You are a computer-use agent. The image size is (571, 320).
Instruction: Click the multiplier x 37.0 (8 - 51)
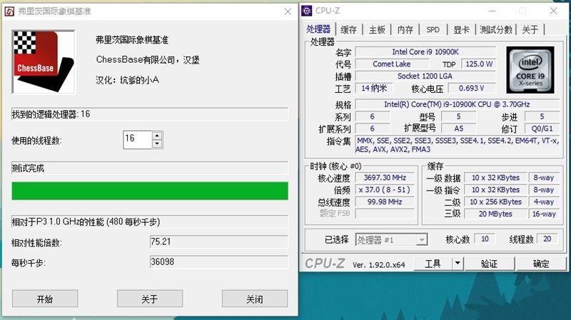click(x=385, y=190)
